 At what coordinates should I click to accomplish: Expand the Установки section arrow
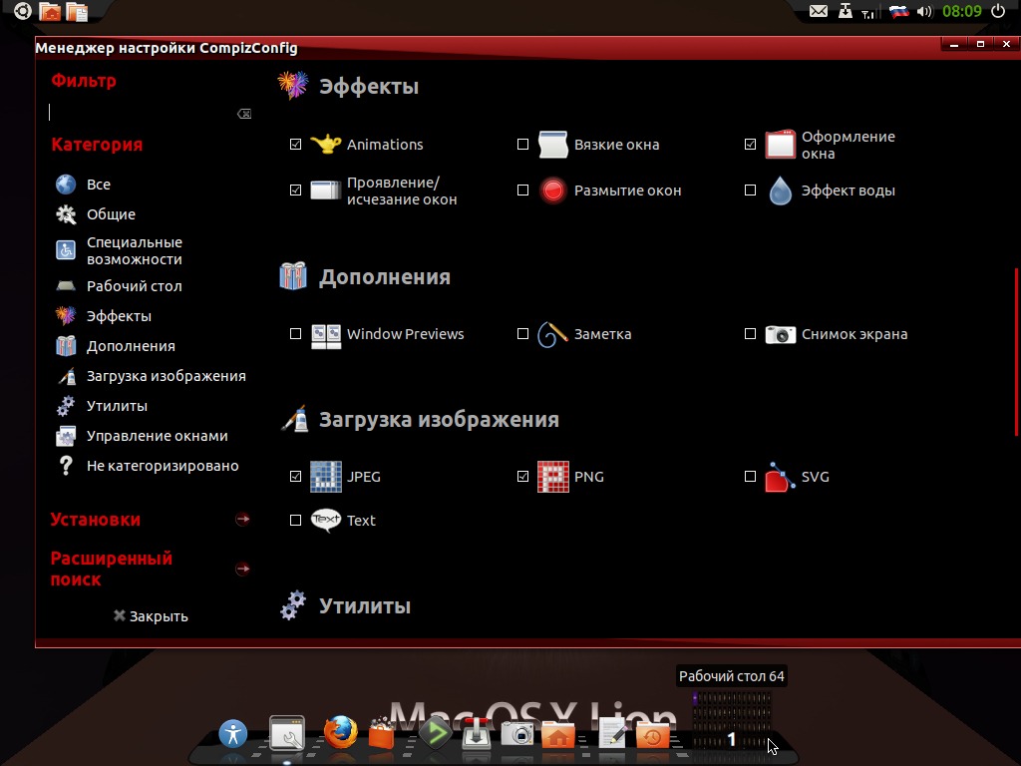point(243,519)
